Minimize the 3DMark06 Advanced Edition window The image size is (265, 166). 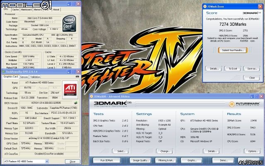(252, 96)
